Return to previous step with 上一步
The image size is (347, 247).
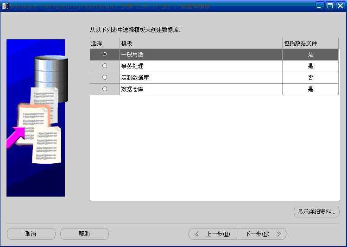(213, 234)
